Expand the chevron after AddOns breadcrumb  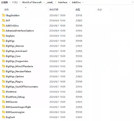coord(83,2)
